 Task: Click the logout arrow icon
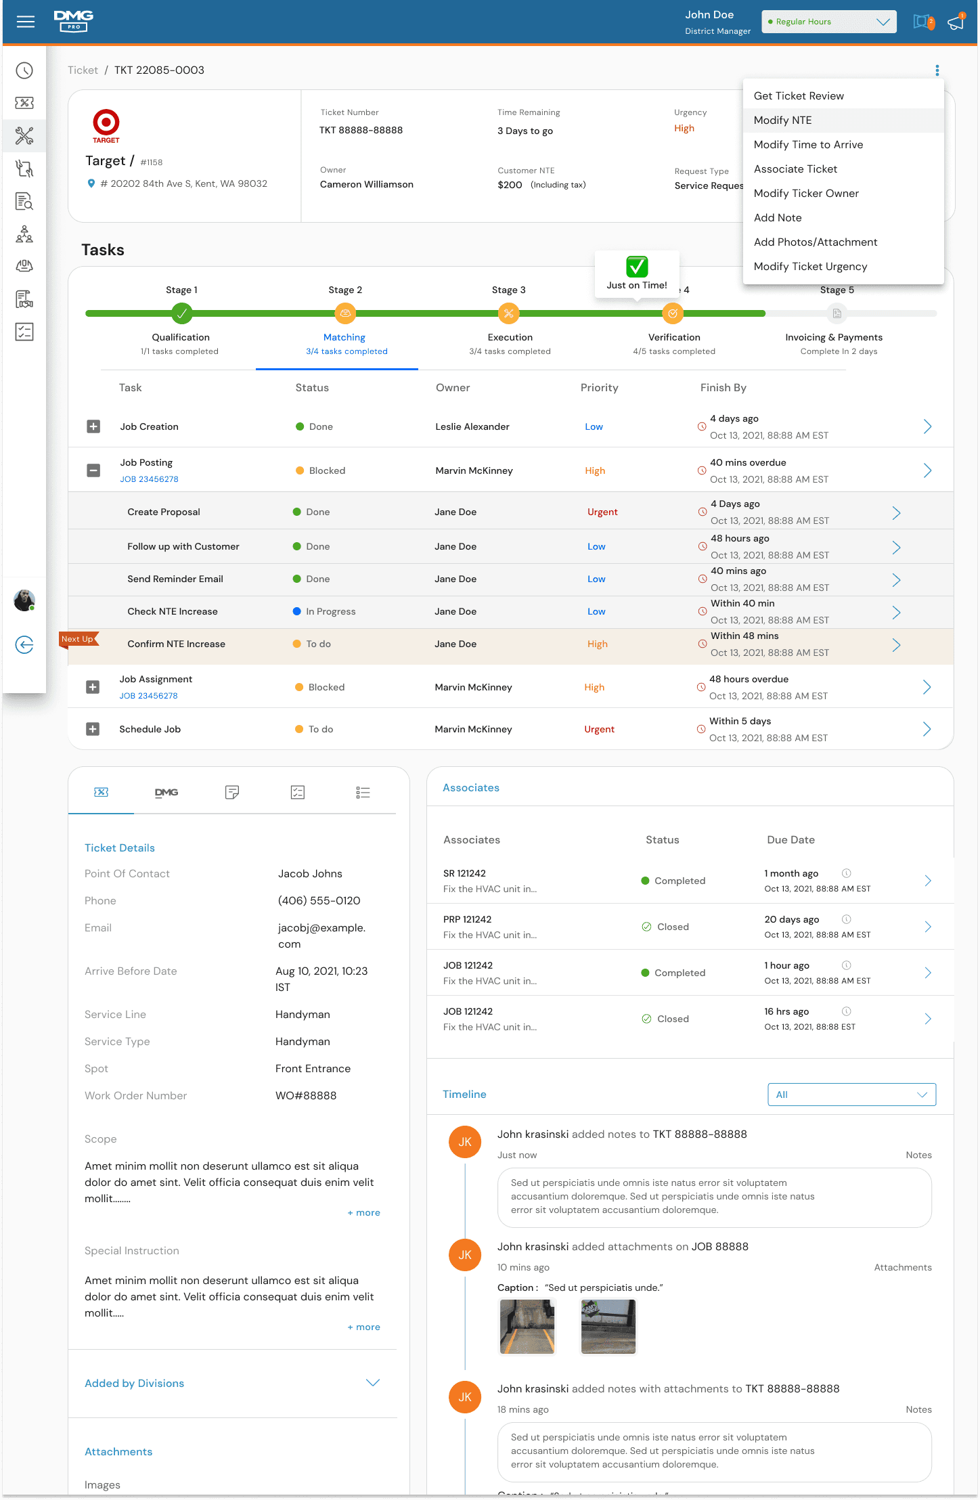(24, 644)
